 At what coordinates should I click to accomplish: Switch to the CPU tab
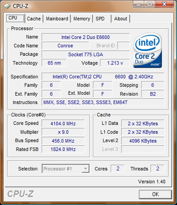15,18
